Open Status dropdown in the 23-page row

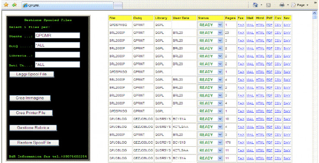pyautogui.click(x=210, y=33)
